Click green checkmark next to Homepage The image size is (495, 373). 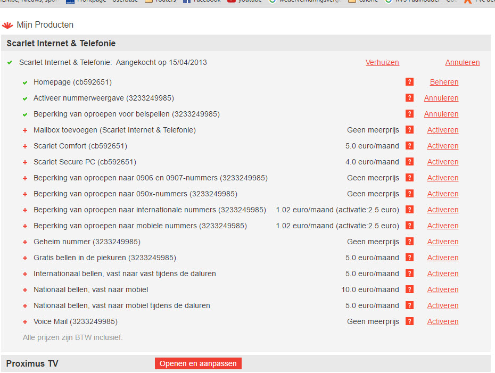[25, 82]
